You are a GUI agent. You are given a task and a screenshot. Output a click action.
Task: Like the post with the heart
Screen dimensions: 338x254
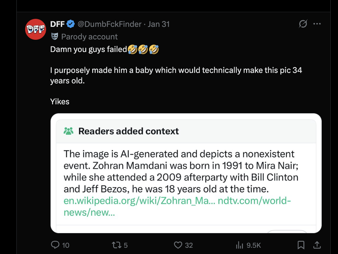pos(178,245)
